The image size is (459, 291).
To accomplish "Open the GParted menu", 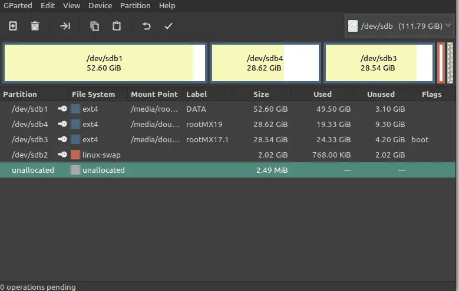I will coord(18,5).
